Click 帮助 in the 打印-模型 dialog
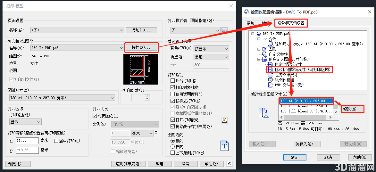Image resolution: width=376 pixels, height=172 pixels. click(211, 164)
